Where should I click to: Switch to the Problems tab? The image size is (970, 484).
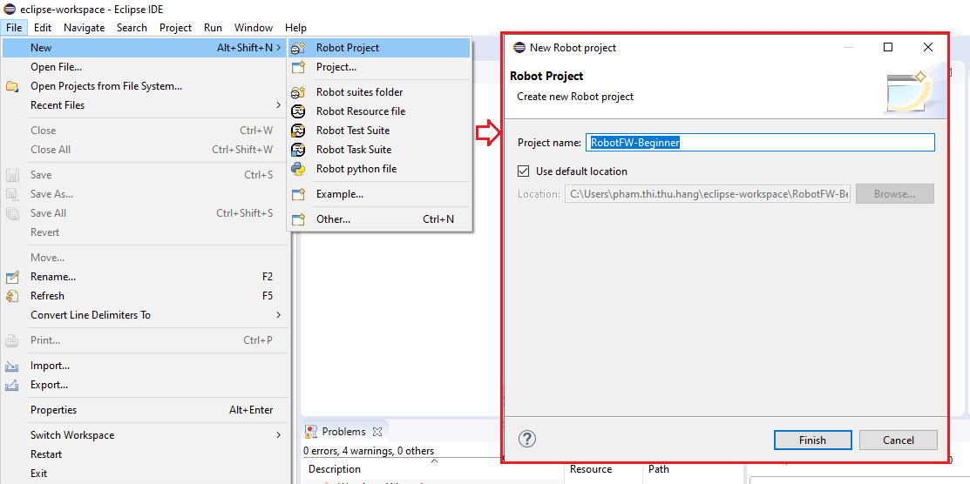(344, 432)
